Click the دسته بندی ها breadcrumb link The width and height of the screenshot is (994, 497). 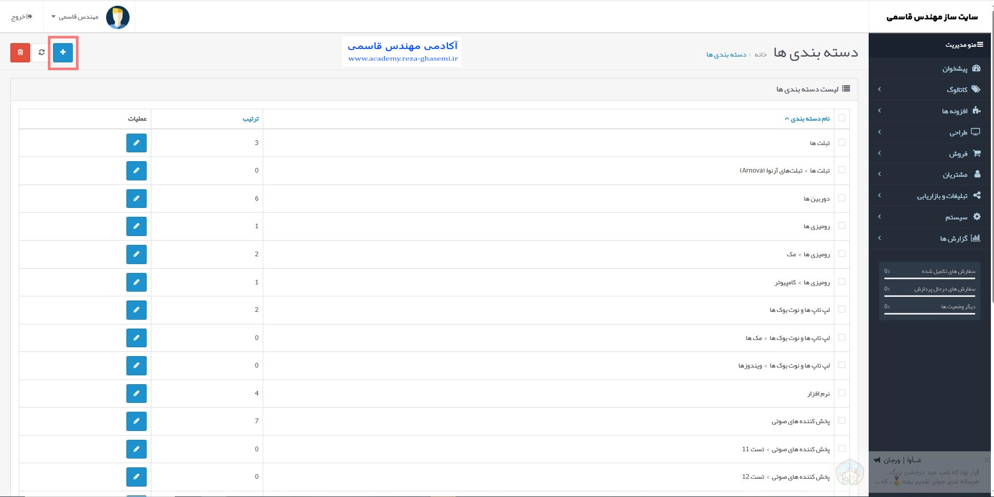[x=727, y=55]
